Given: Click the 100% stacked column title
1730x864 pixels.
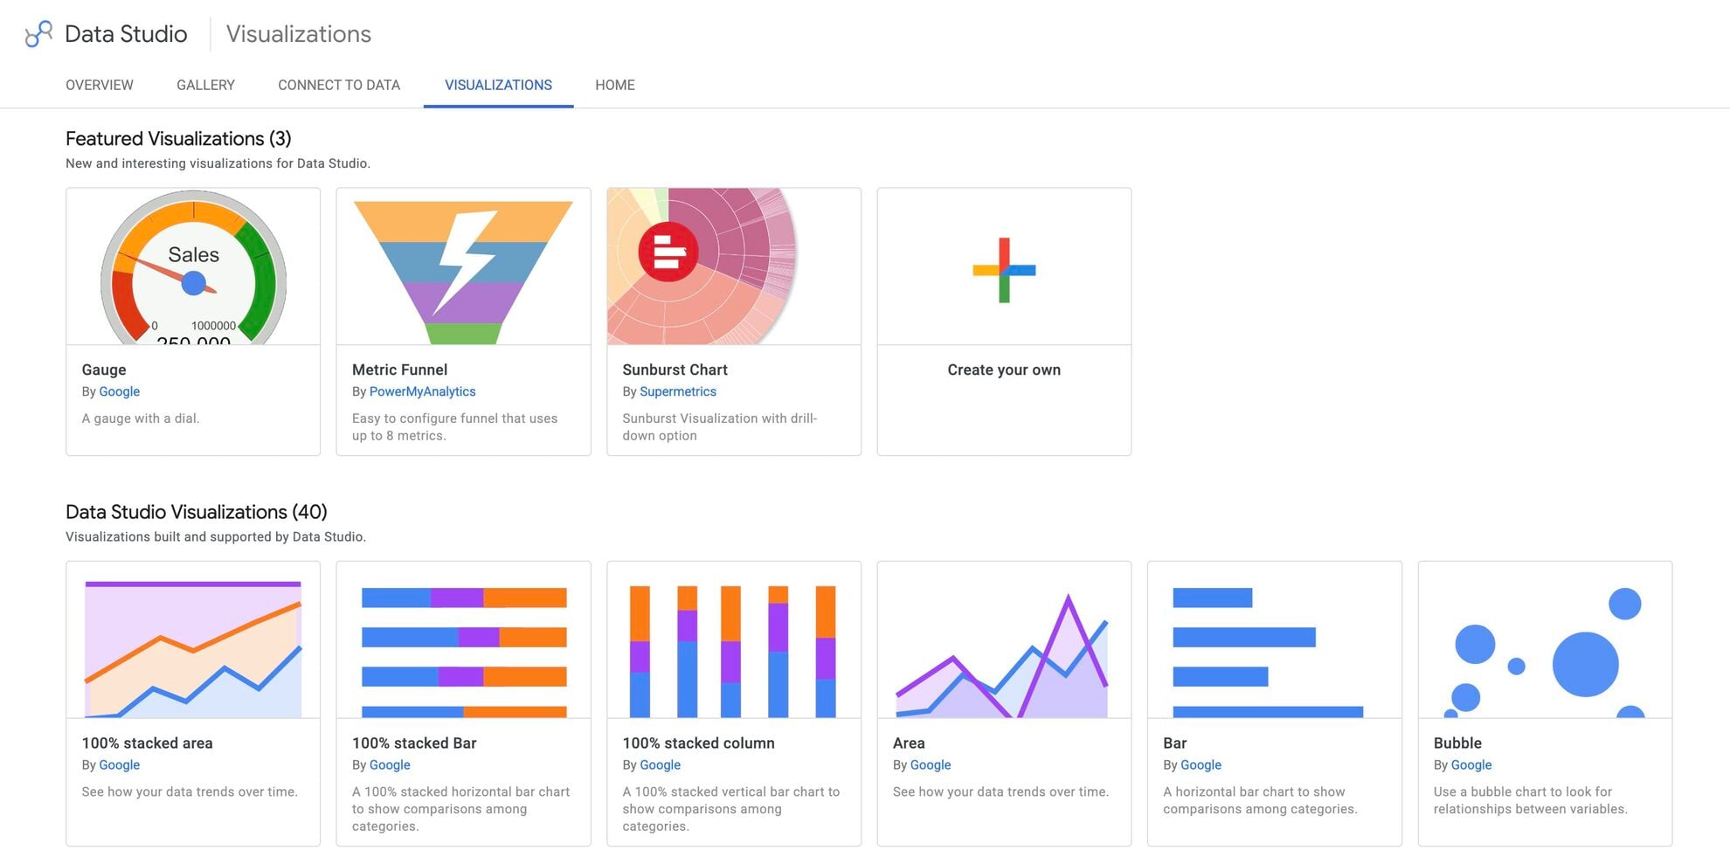Looking at the screenshot, I should pyautogui.click(x=698, y=743).
